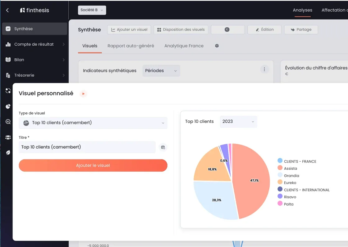Screen dimensions: 348x247
Task: Open the 2023 year dropdown
Action: pos(238,122)
